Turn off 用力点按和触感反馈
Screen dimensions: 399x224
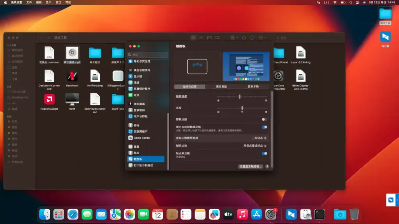(265, 127)
